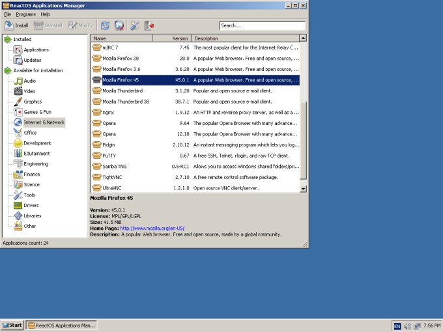Viewport: 443px width, 332px height.
Task: Select Mozilla Firefox 28 row
Action: click(195, 59)
